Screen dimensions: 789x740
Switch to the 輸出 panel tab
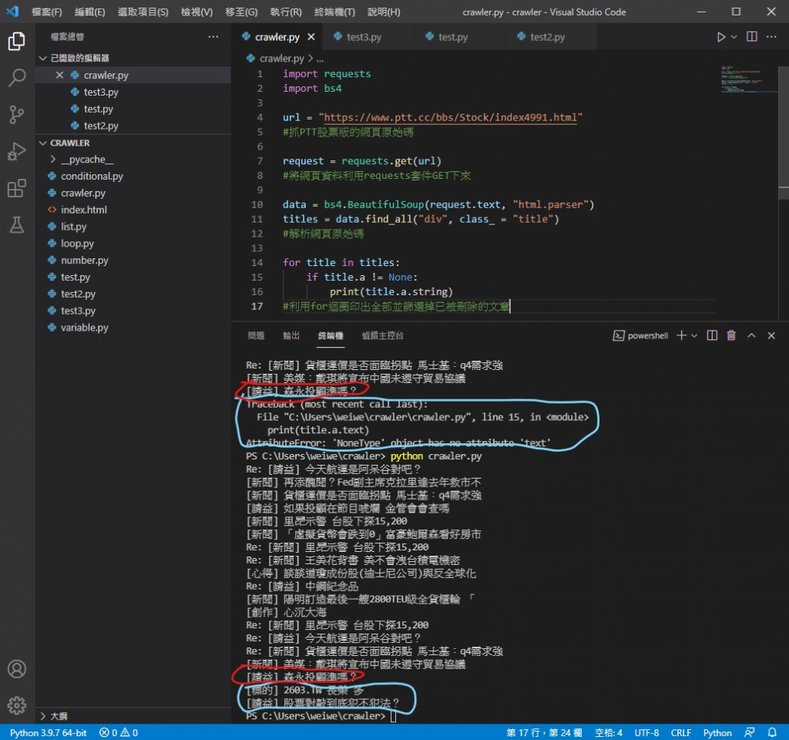click(x=291, y=335)
